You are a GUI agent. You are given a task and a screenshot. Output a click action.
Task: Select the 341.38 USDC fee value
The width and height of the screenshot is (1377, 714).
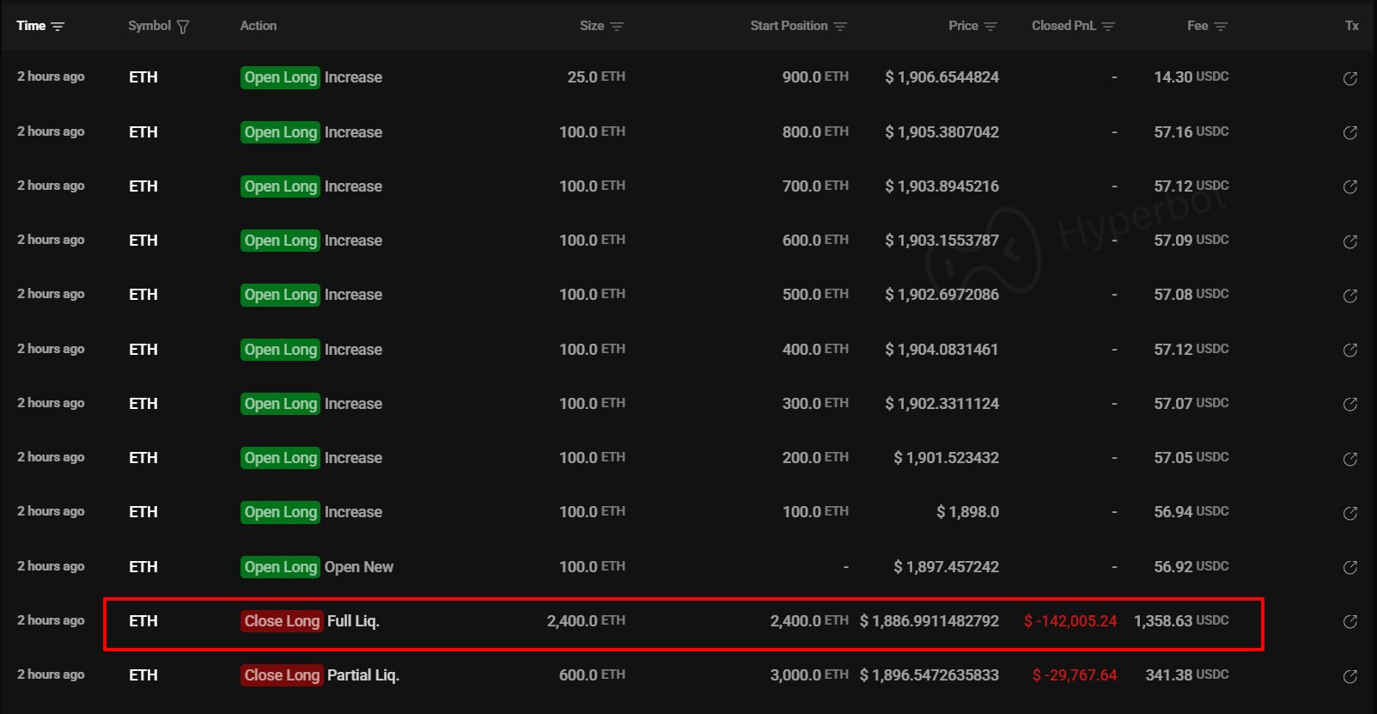(1187, 675)
